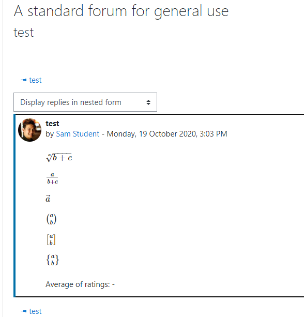Click the heading A standard forum for general use
Viewport: 304px width, 317px height.
(x=121, y=11)
